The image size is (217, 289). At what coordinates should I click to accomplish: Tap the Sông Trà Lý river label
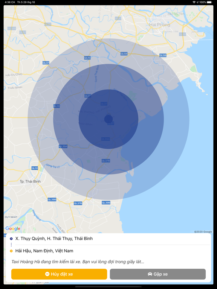(x=53, y=166)
